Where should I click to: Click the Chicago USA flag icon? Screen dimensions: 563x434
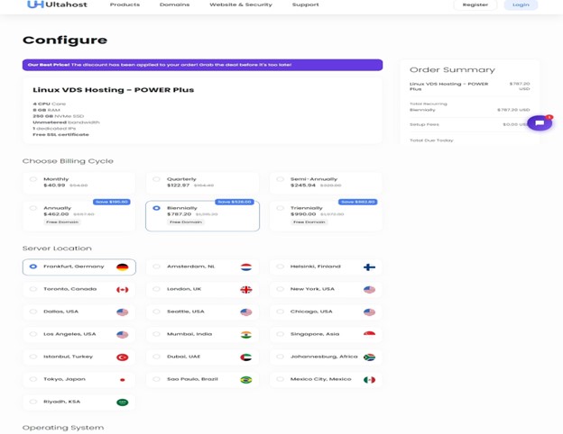[x=370, y=312]
